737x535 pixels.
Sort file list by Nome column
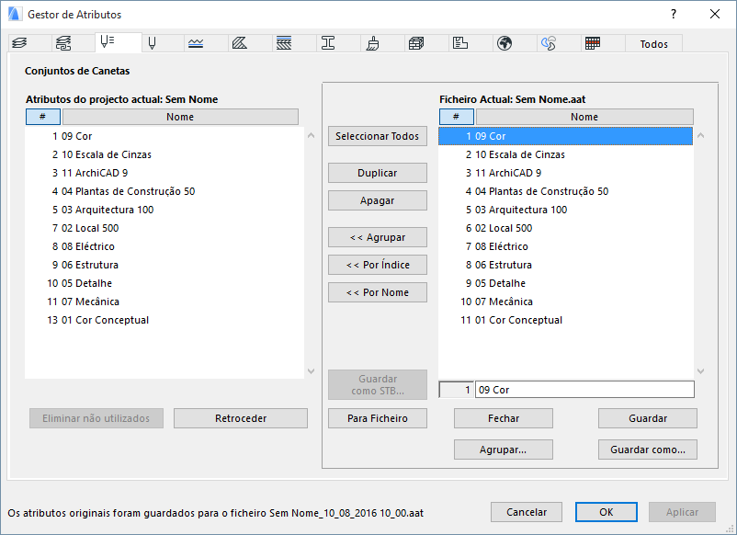(584, 117)
